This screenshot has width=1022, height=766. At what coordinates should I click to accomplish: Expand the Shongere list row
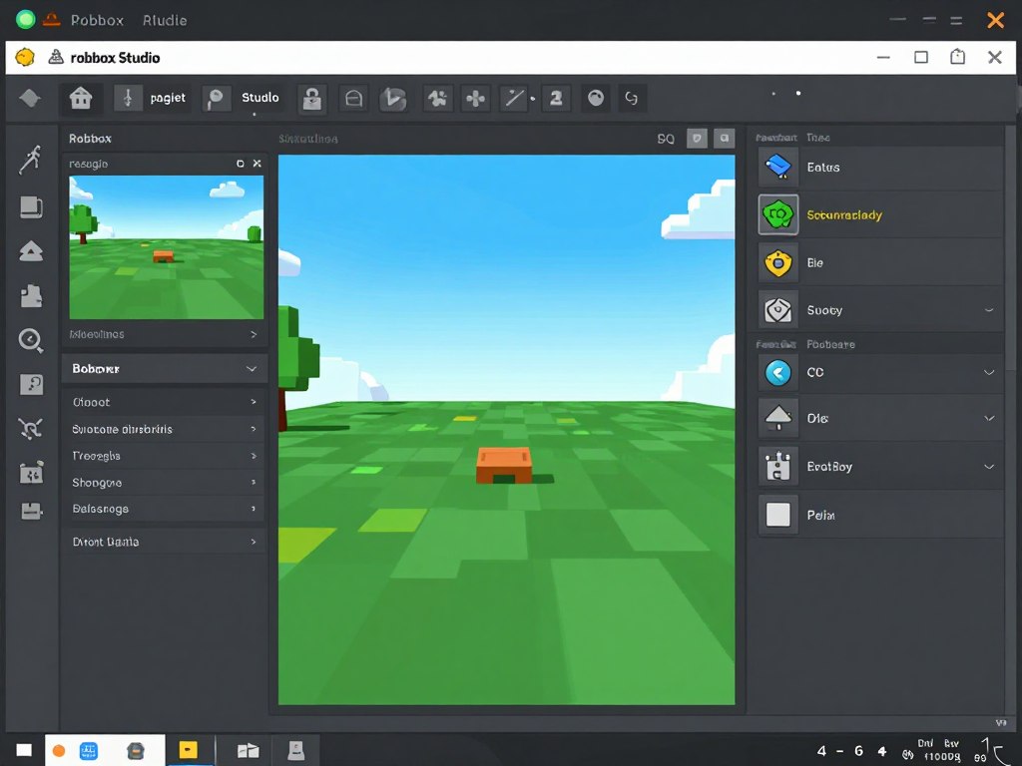click(165, 482)
